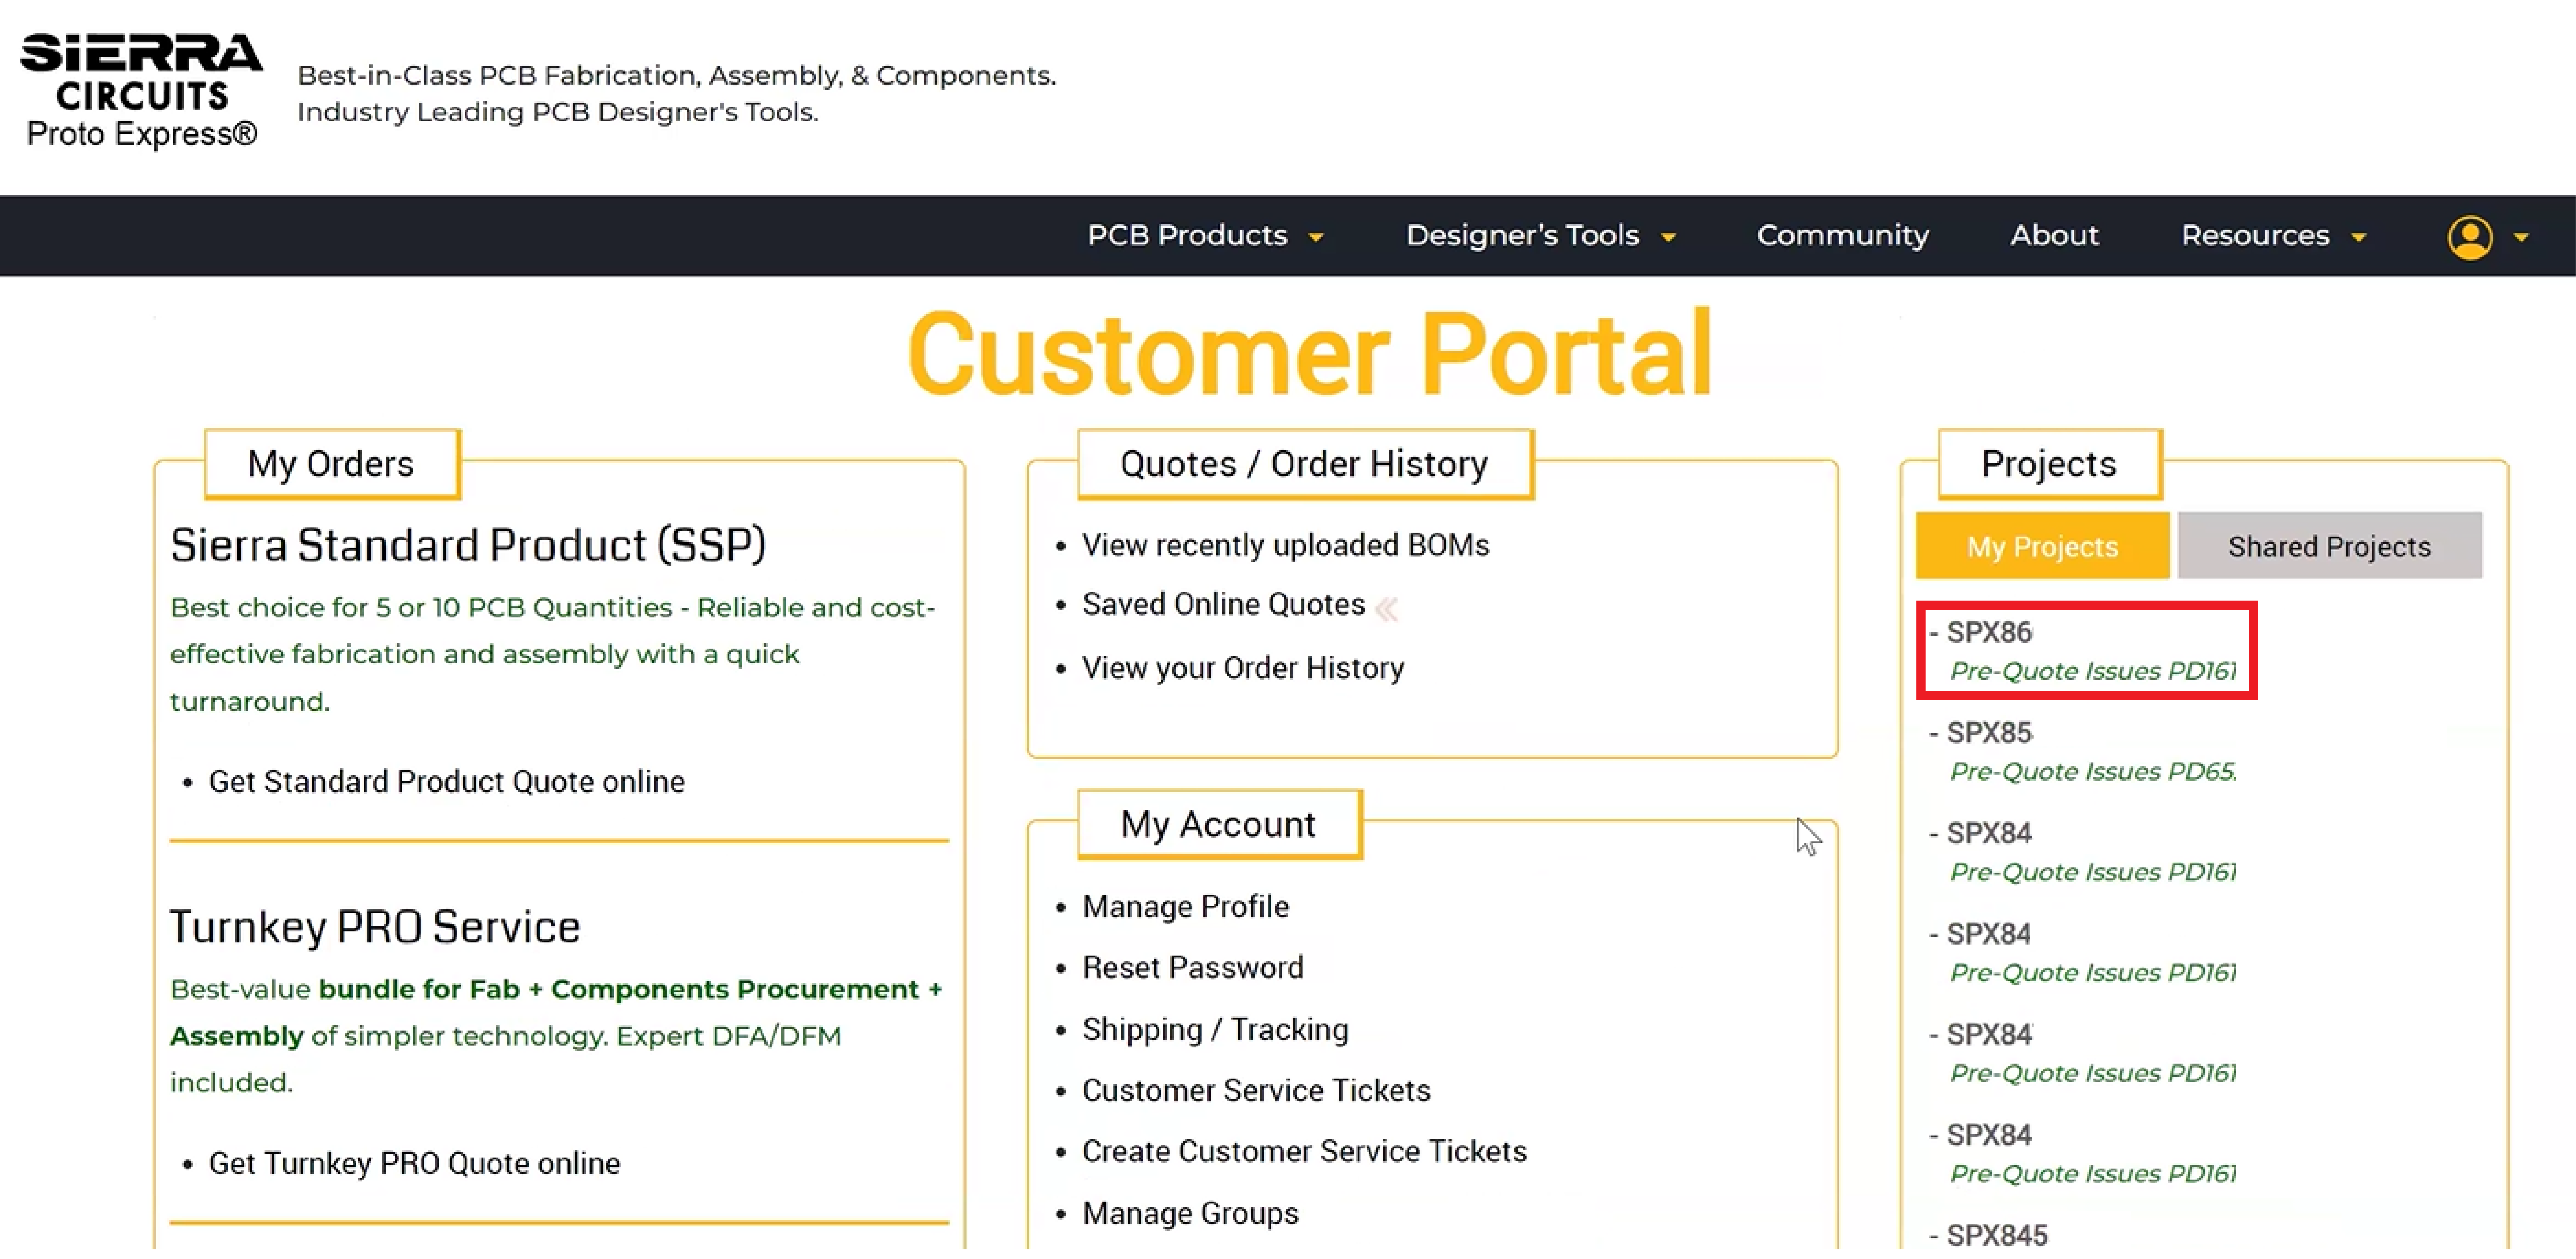
Task: Open the user account avatar icon
Action: coord(2470,238)
